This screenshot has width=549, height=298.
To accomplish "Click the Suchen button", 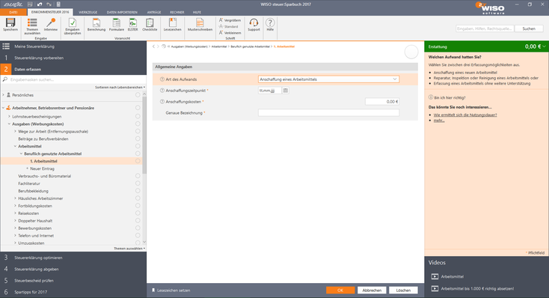I will [529, 28].
